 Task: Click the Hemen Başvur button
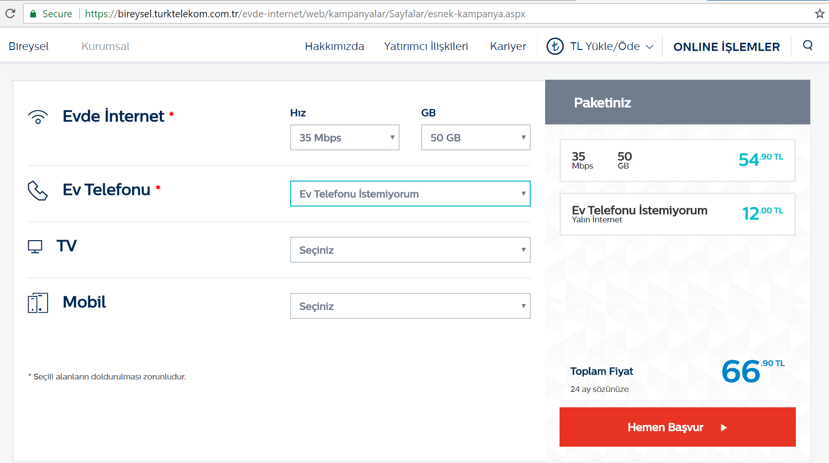677,427
